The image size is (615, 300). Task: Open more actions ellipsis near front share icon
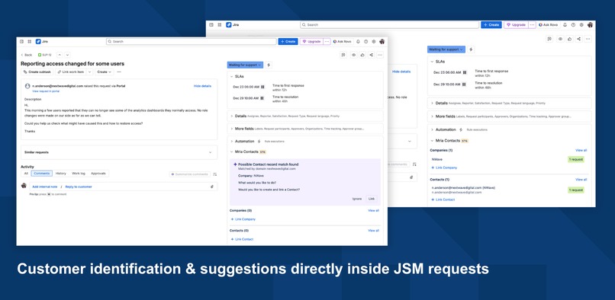(380, 55)
